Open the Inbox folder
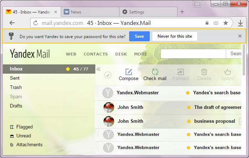 tap(49, 69)
